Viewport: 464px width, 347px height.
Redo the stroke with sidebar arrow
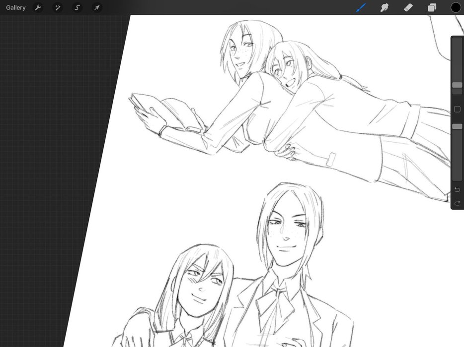click(x=457, y=202)
